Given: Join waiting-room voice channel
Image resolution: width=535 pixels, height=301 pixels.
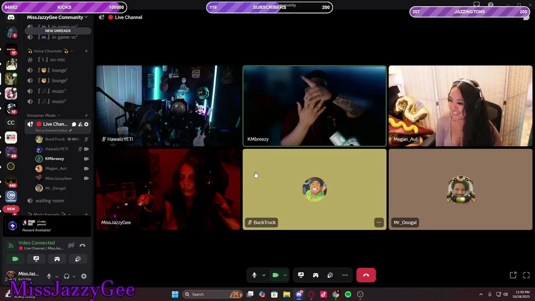Looking at the screenshot, I should click(58, 201).
